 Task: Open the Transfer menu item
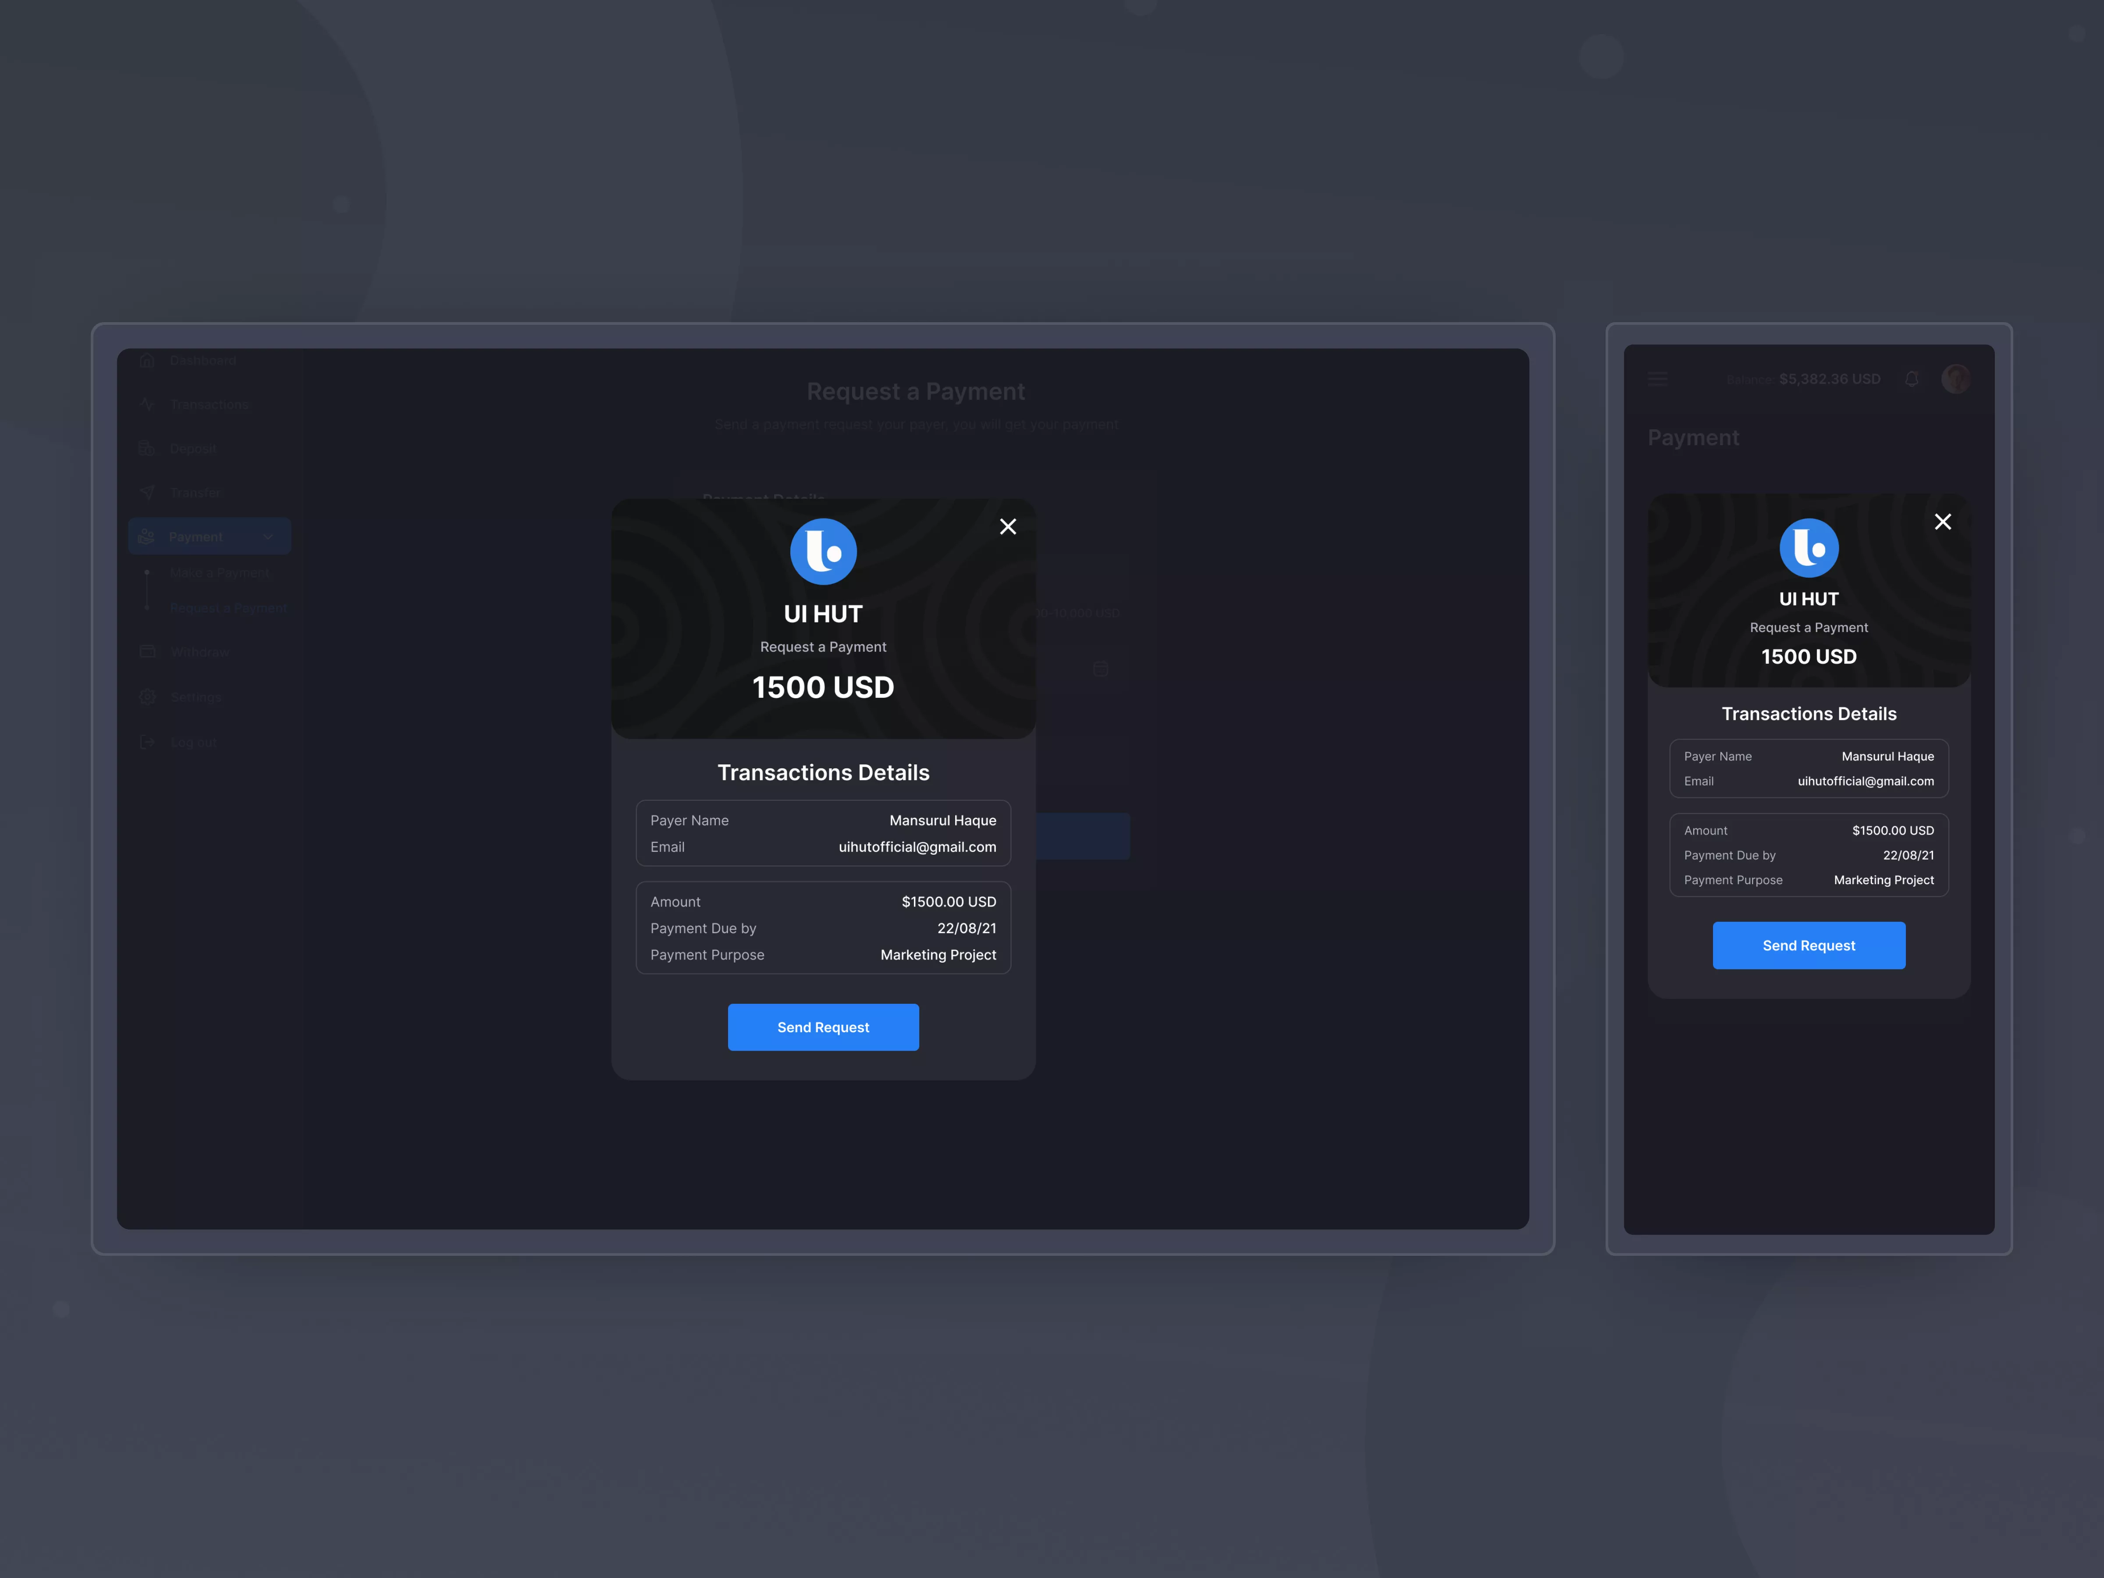(196, 493)
